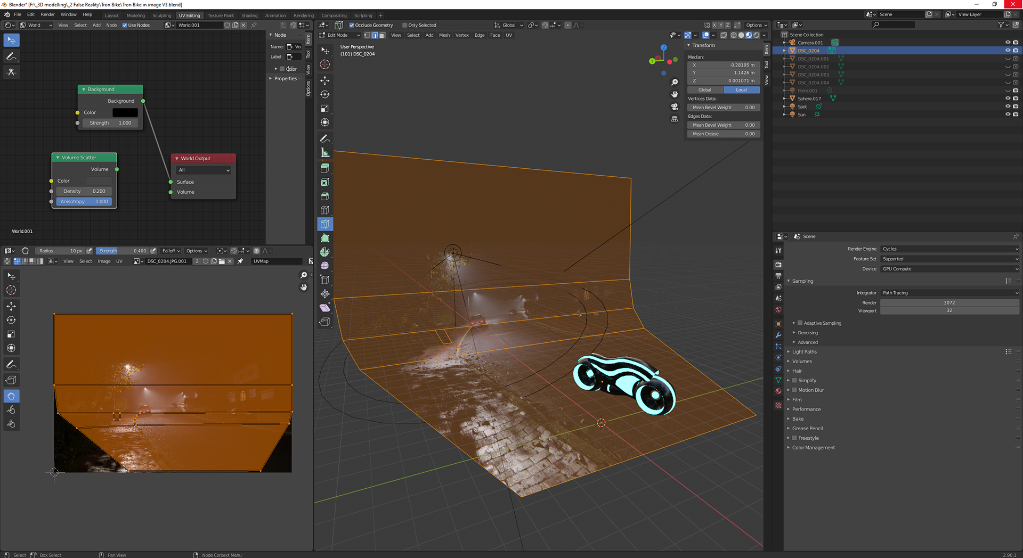
Task: Select Camera.001 in the outliner
Action: click(x=810, y=43)
